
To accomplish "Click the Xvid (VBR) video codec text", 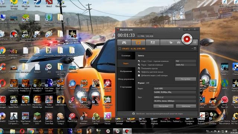I will pyautogui.click(x=158, y=89).
